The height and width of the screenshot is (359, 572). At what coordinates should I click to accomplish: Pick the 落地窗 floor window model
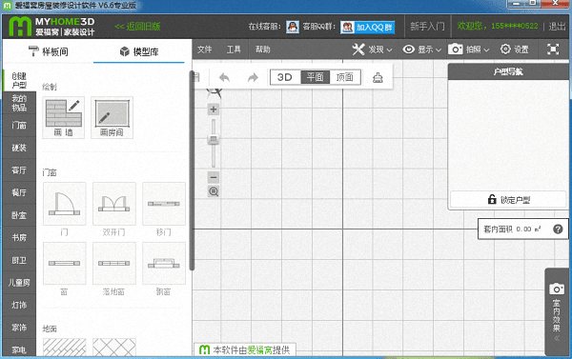[114, 263]
